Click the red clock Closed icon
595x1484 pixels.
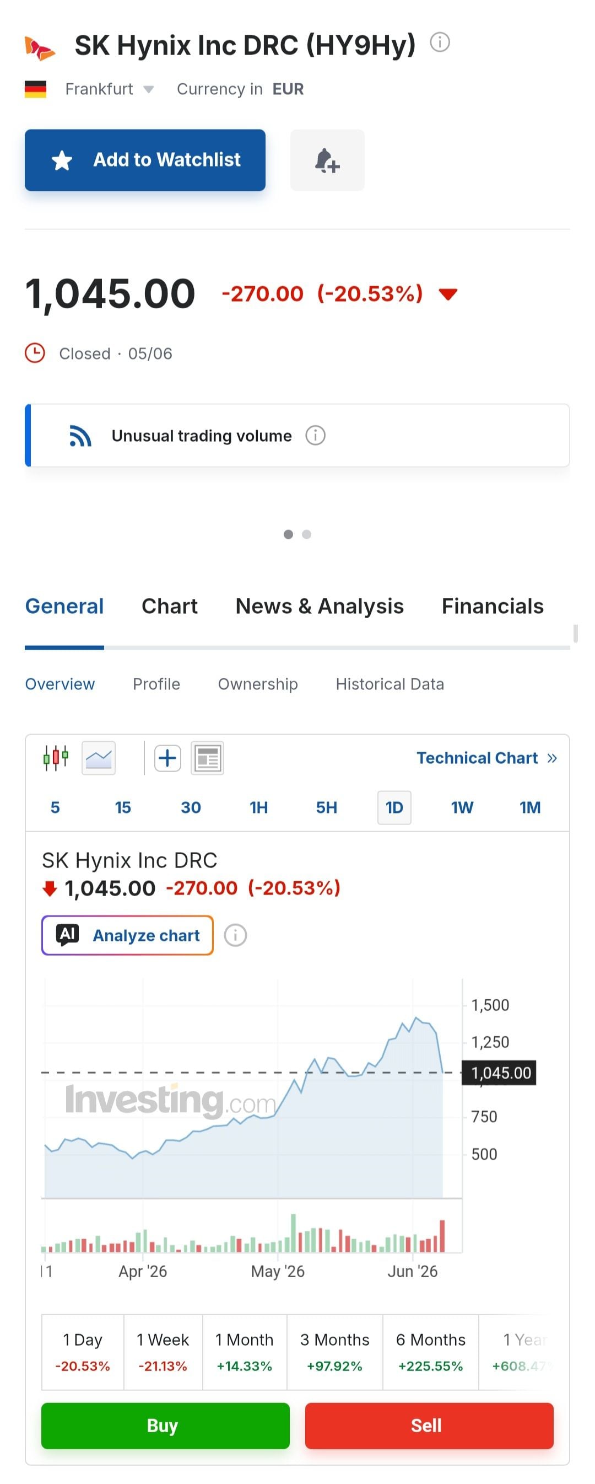(x=35, y=352)
